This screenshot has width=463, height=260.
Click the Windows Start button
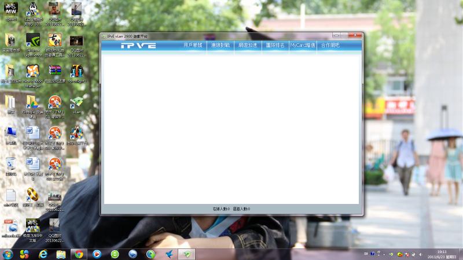[x=8, y=254]
